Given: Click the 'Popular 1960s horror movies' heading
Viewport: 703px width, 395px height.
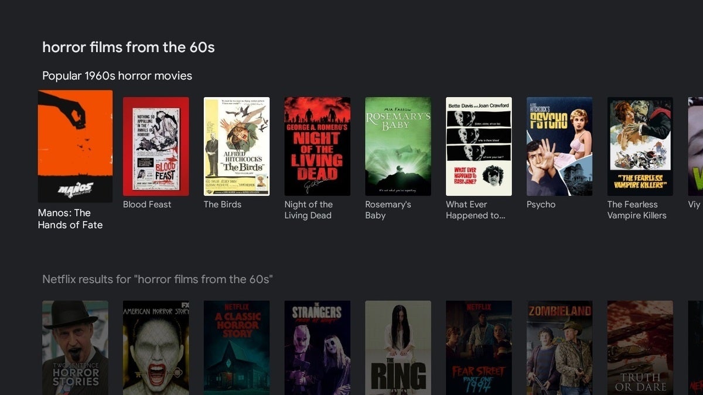Looking at the screenshot, I should [x=117, y=75].
